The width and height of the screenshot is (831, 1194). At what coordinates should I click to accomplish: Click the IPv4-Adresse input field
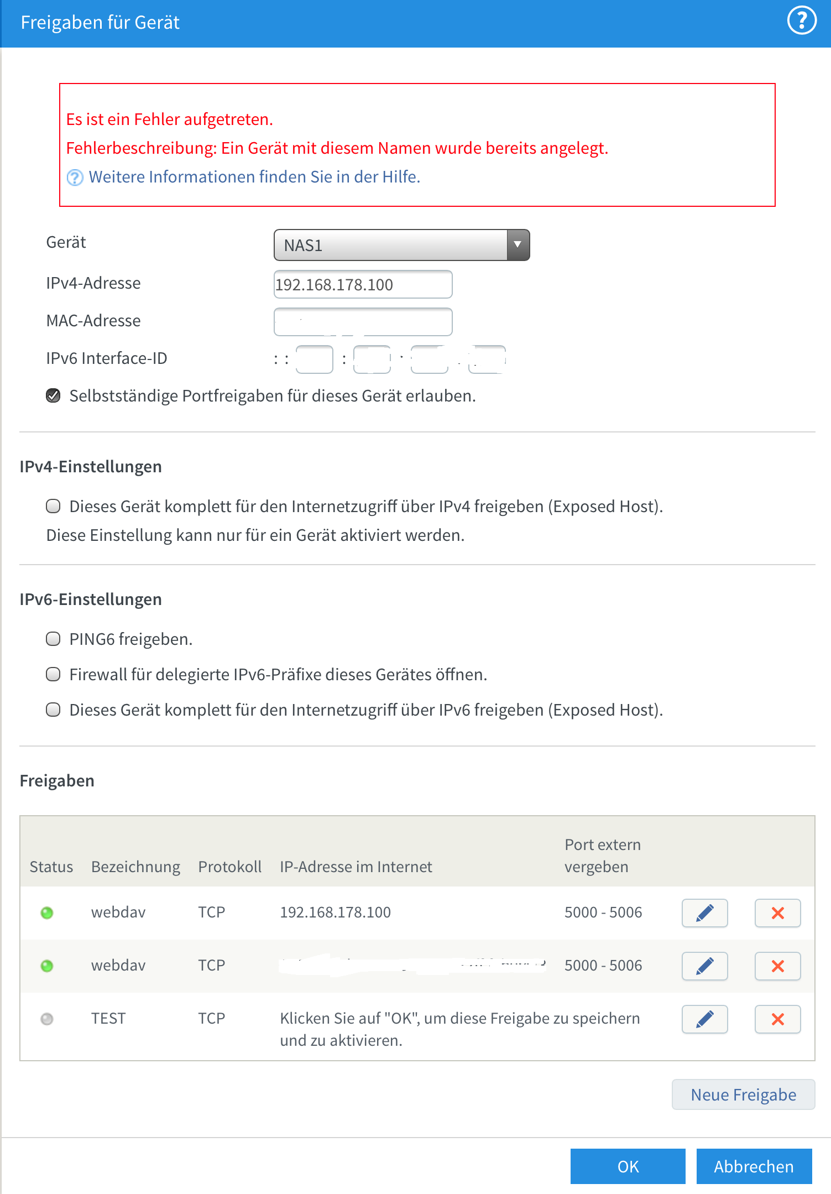click(x=363, y=284)
